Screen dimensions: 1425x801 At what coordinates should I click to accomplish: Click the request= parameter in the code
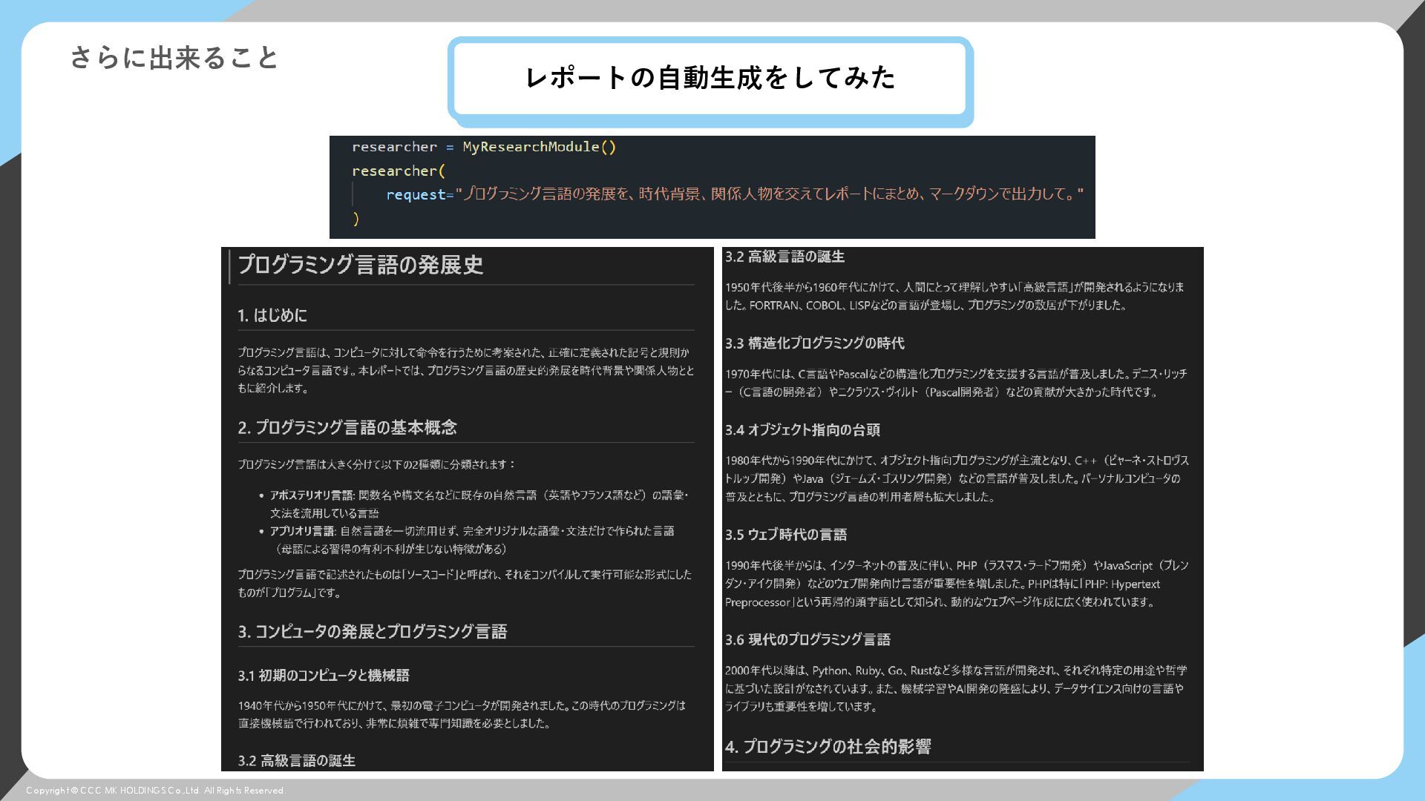pos(419,194)
